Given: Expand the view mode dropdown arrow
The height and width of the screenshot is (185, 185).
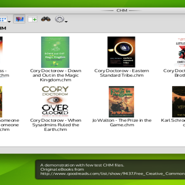Looking at the screenshot, I should 9,22.
